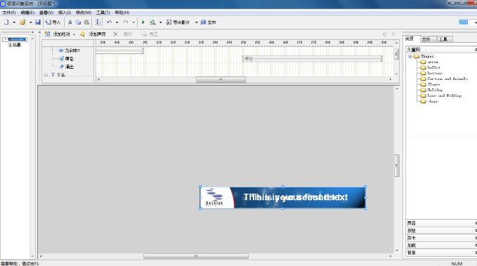Expand the preview options dropdown arrow

point(160,22)
